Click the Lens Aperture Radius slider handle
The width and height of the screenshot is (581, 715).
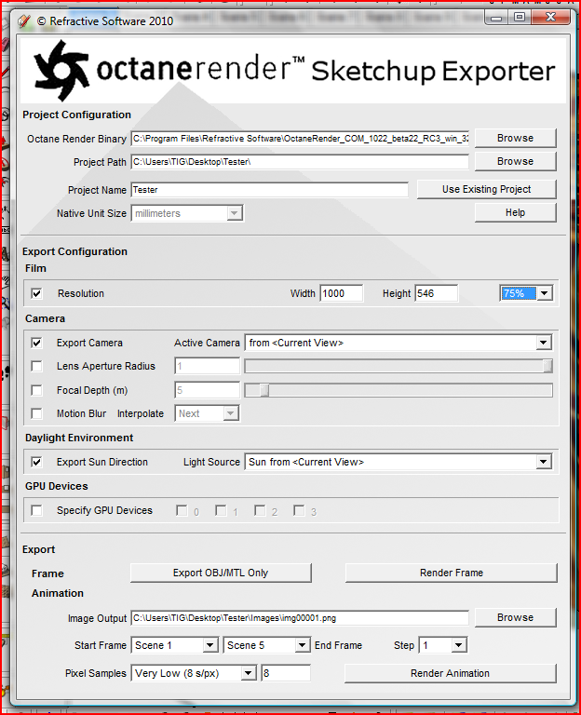pyautogui.click(x=547, y=366)
